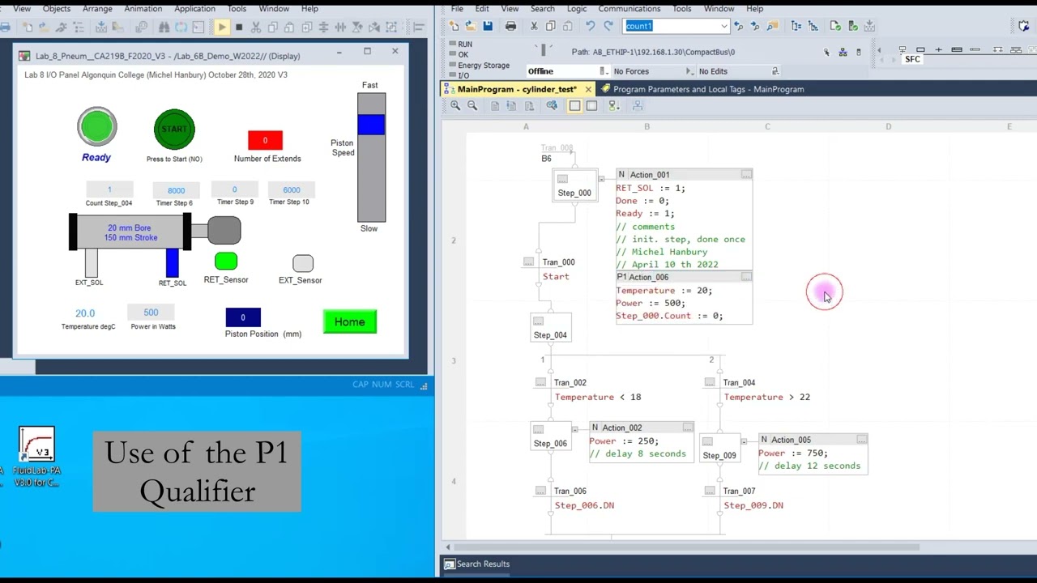Click the Find Next icon beside count1 box
The image size is (1037, 583).
click(x=755, y=26)
